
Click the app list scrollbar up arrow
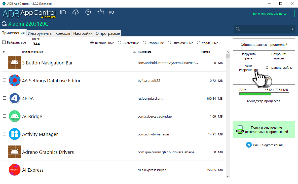point(228,52)
